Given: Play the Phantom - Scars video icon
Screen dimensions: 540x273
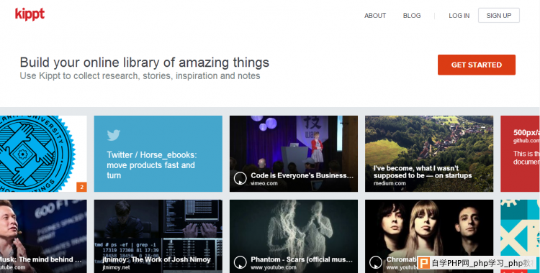Looking at the screenshot, I should (240, 262).
